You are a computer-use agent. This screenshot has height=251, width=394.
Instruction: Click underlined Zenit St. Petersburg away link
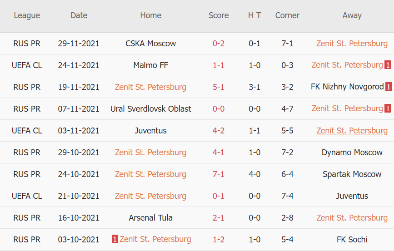click(352, 131)
